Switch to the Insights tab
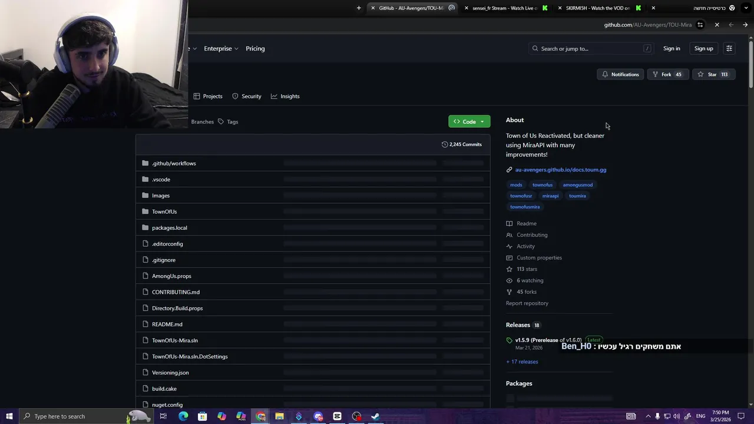Image resolution: width=754 pixels, height=424 pixels. tap(285, 96)
